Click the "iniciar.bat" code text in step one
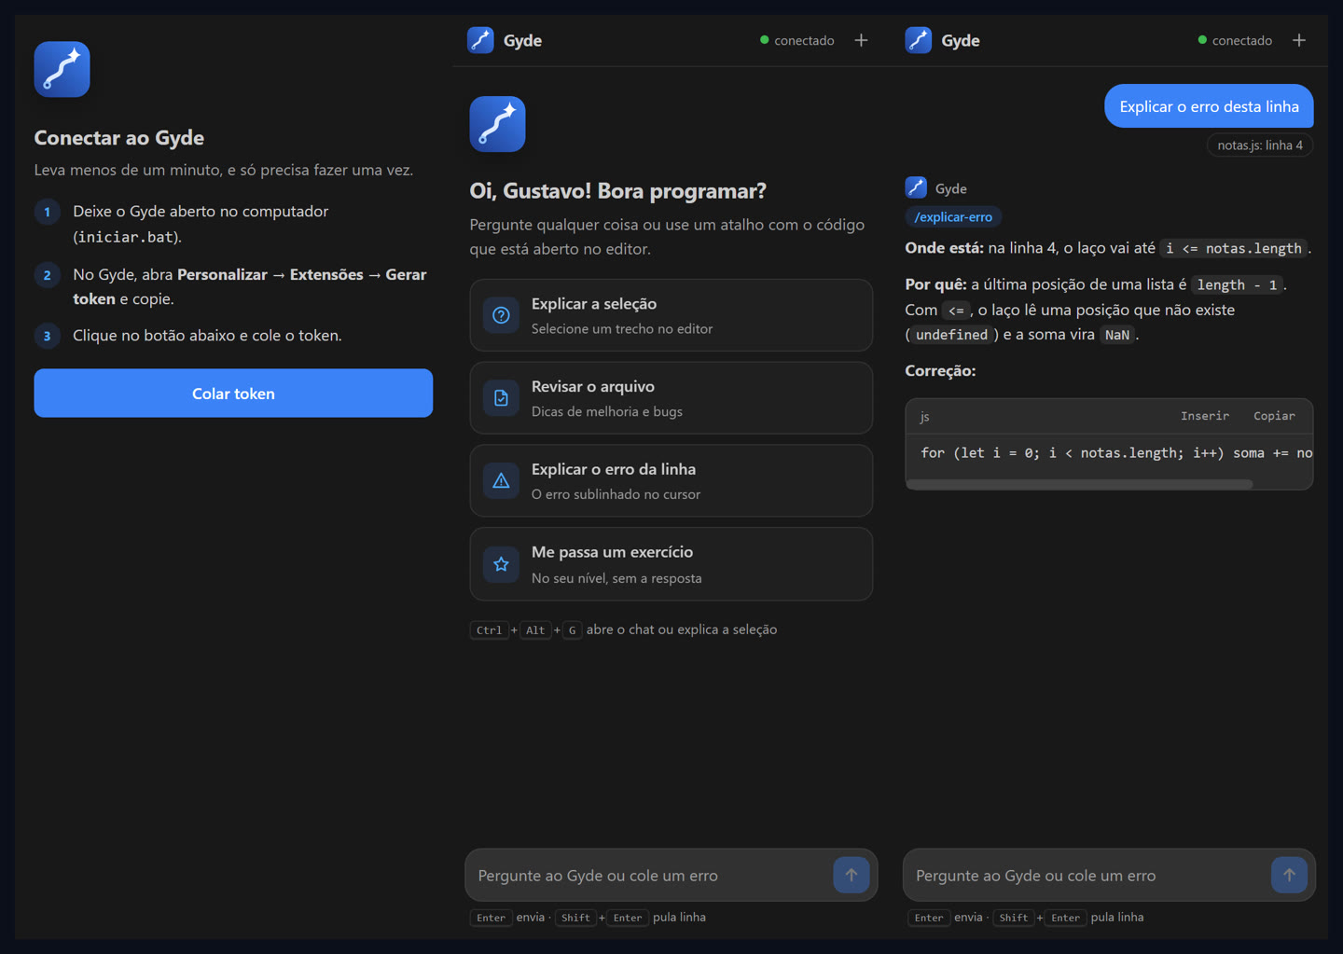 126,237
